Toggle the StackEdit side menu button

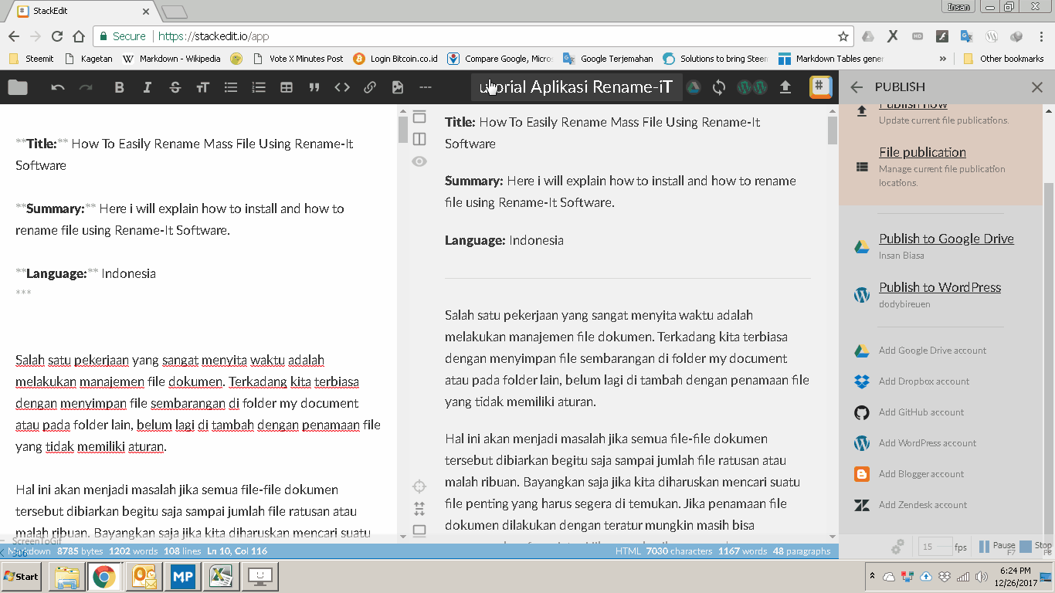(821, 86)
